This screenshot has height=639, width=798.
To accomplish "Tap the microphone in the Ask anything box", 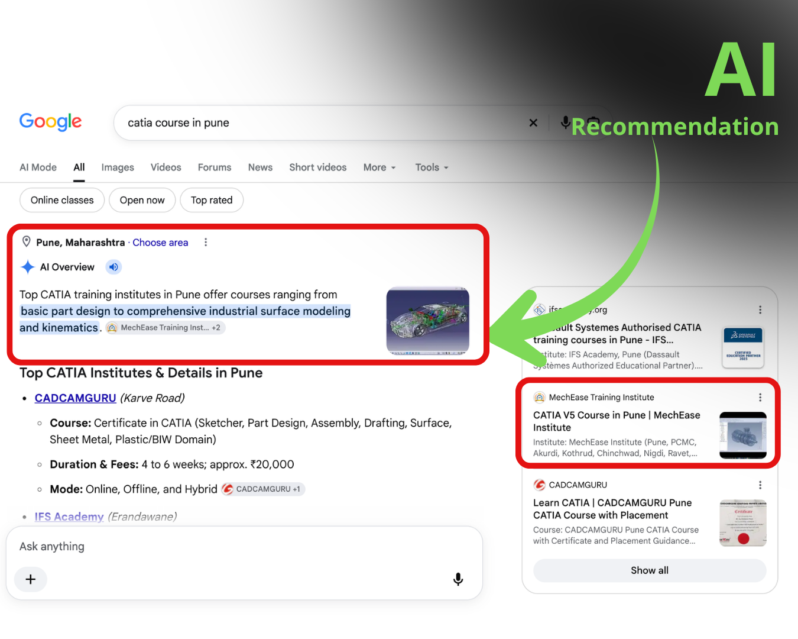I will tap(458, 579).
